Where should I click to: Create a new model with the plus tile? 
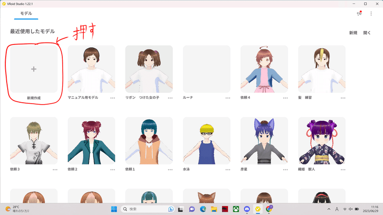coord(34,69)
